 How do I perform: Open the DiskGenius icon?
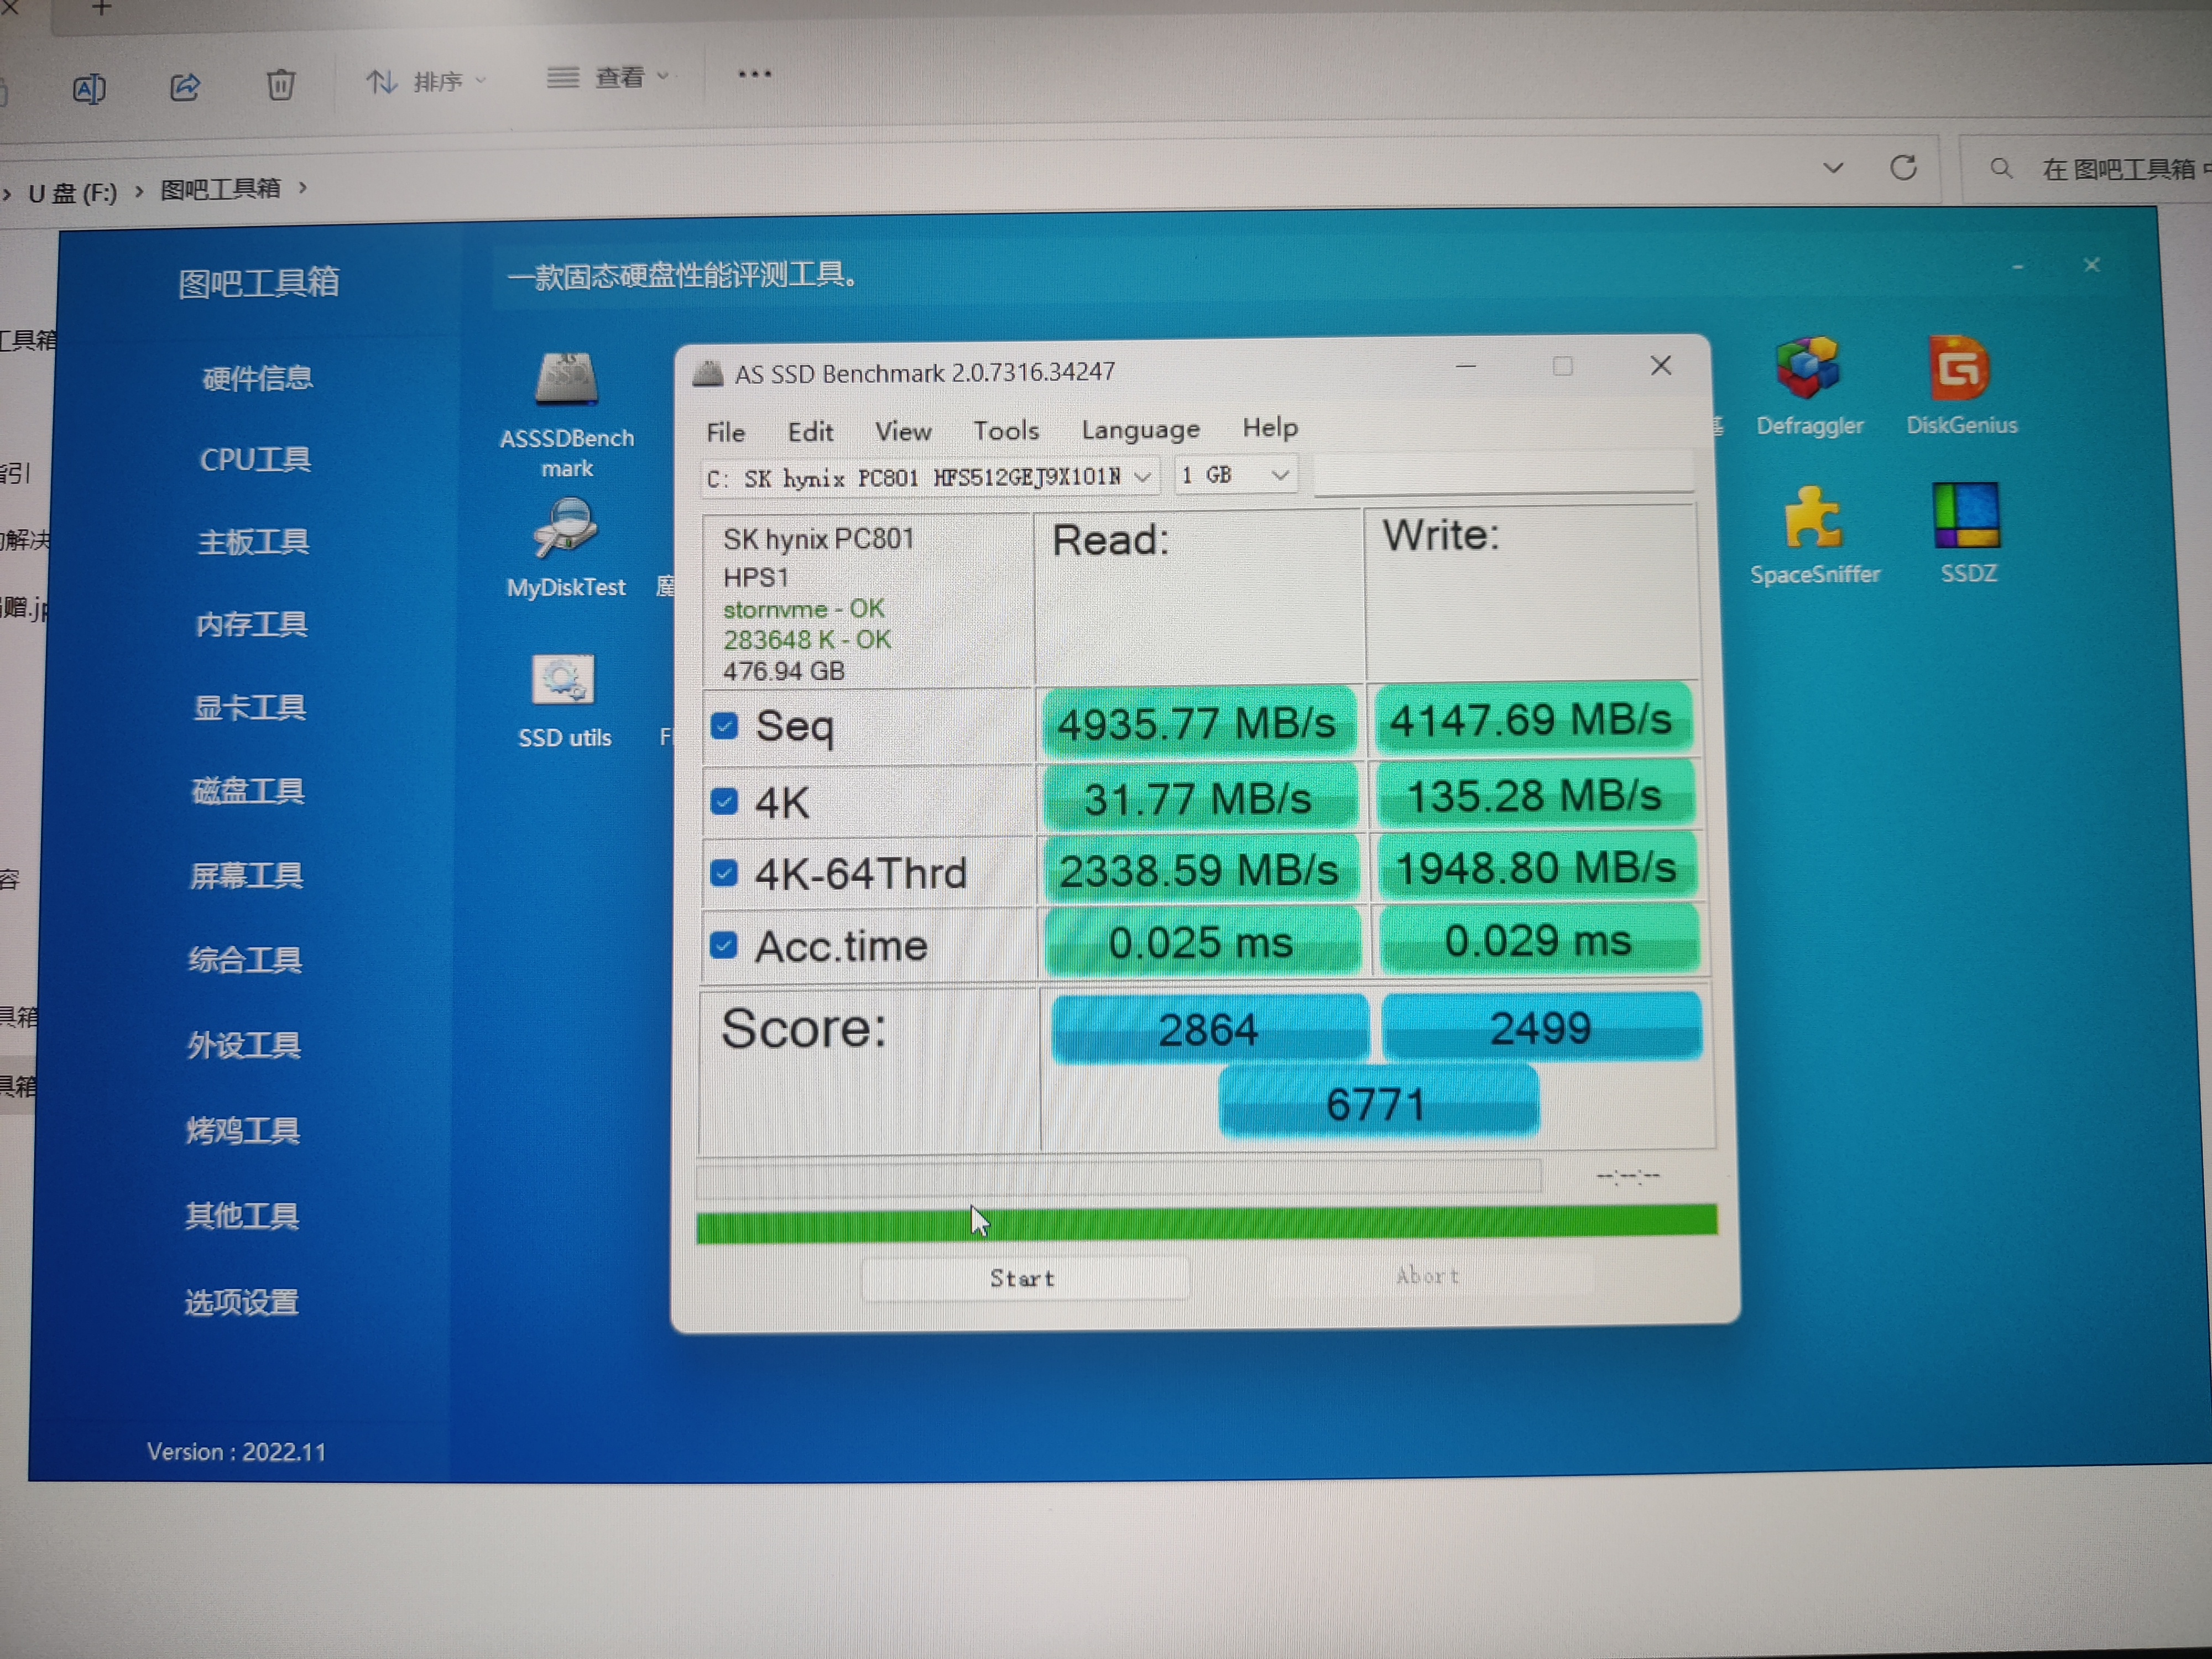(x=1959, y=368)
